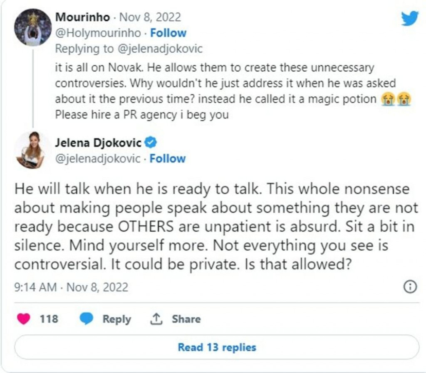Image resolution: width=426 pixels, height=373 pixels.
Task: Click the 118 likes count
Action: pos(49,319)
